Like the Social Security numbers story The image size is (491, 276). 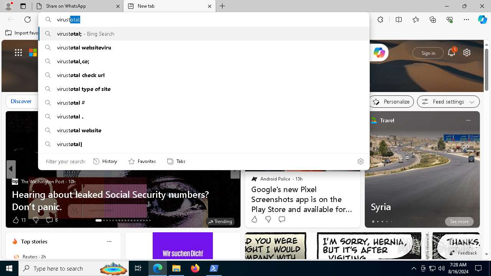pos(19,220)
